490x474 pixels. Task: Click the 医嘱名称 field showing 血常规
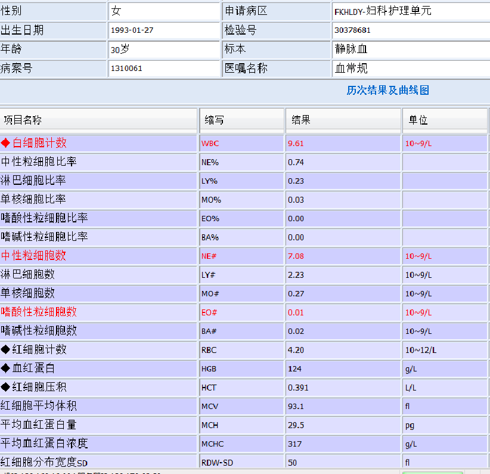(x=410, y=69)
